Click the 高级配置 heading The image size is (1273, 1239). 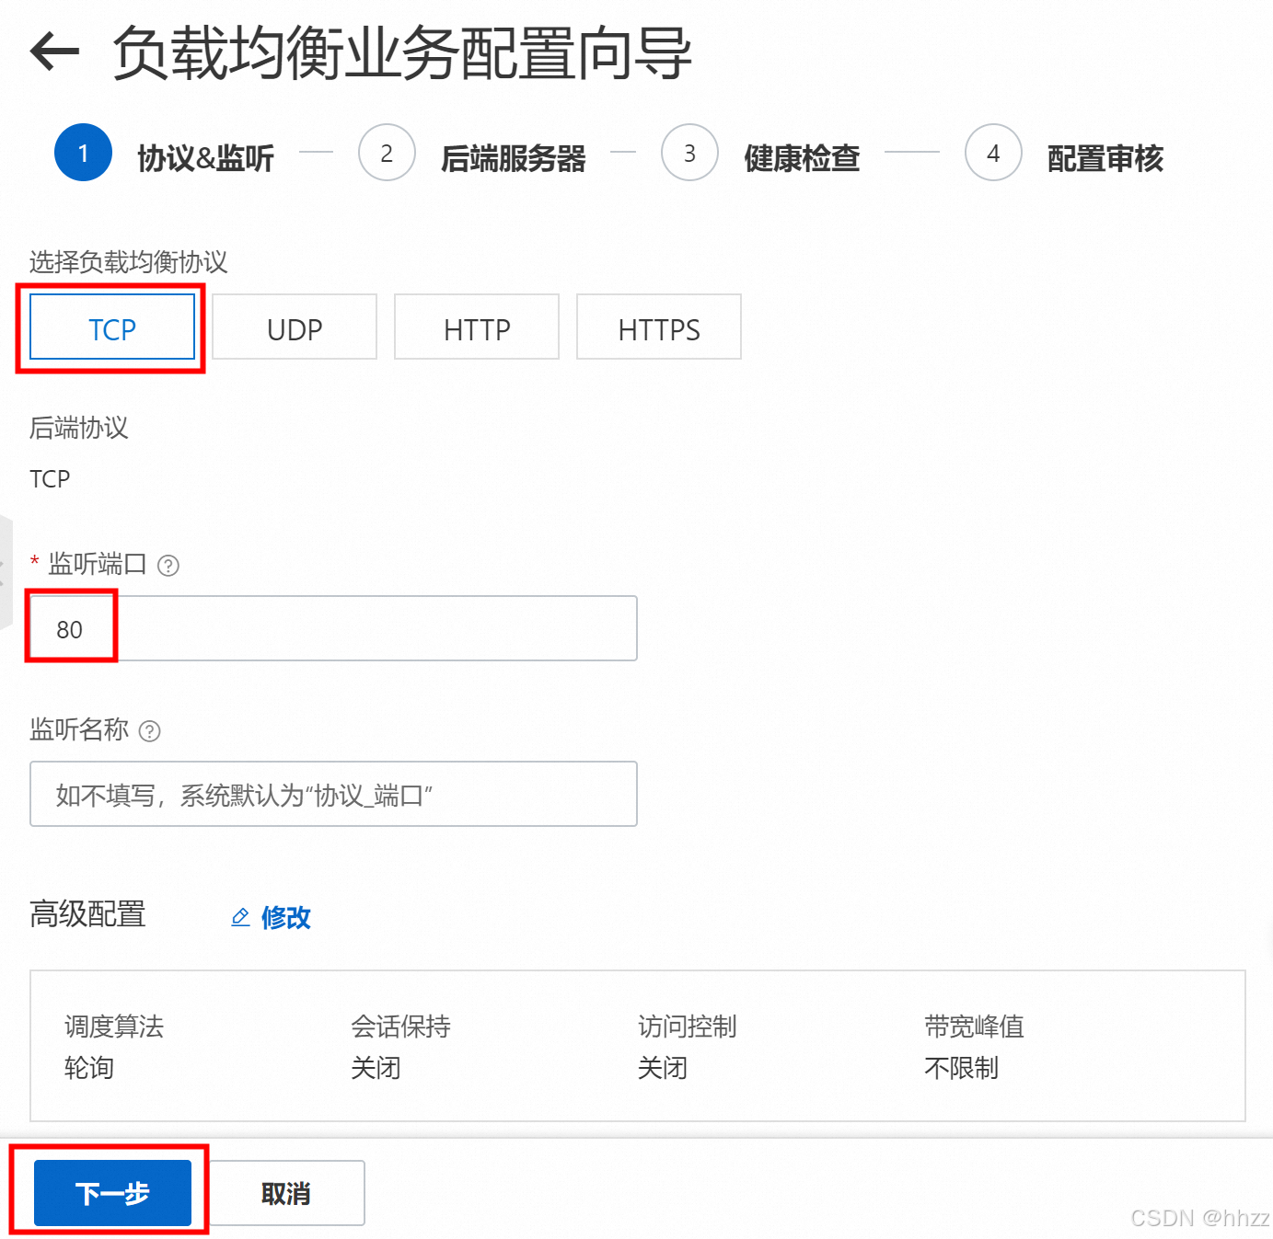coord(87,914)
